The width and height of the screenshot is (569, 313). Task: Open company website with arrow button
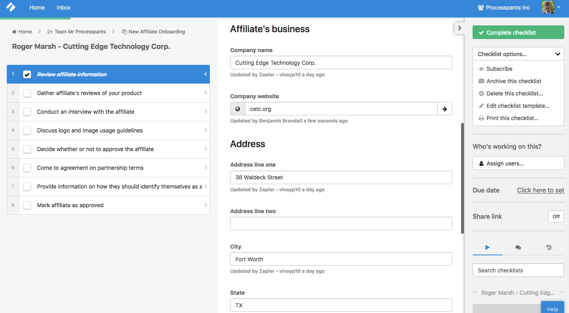tap(444, 109)
